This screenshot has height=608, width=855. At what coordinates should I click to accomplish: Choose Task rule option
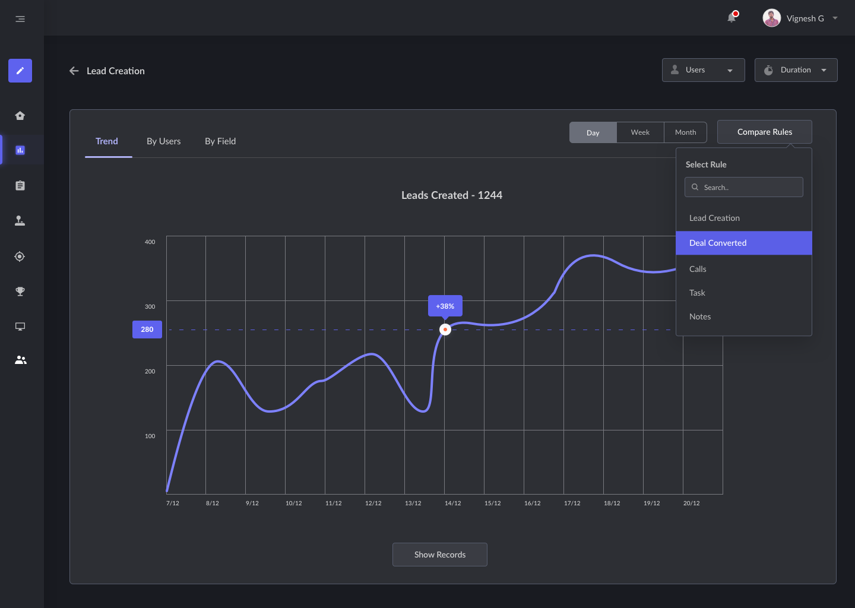[744, 293]
